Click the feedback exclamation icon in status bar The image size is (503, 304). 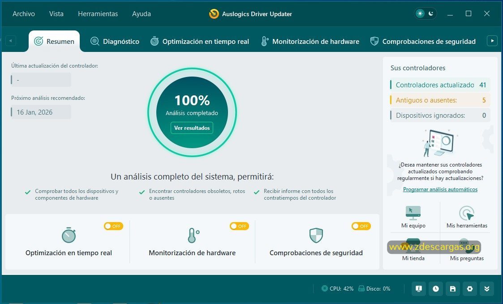(419, 289)
